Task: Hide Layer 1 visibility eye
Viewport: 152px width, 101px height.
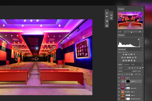Action: coord(119,92)
